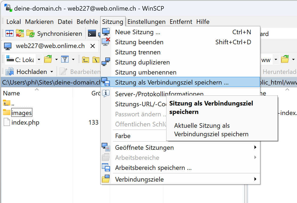The image size is (297, 203).
Task: Click the Verbindungsziele folder icon
Action: click(106, 179)
